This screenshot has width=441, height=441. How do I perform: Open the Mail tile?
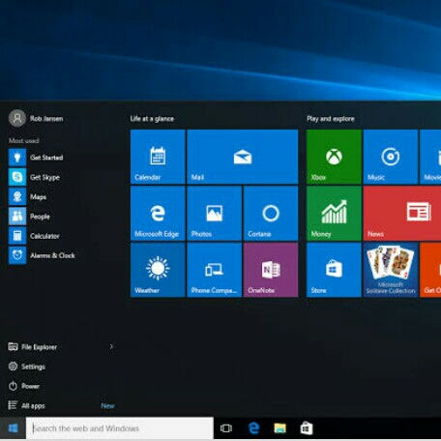(x=243, y=157)
